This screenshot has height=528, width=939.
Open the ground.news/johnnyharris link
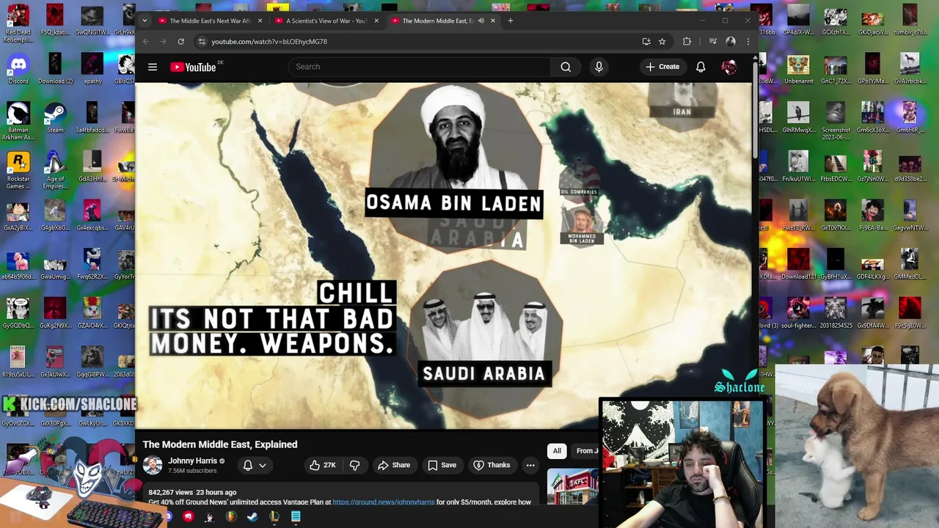pyautogui.click(x=383, y=502)
